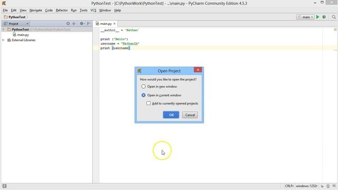The width and height of the screenshot is (338, 190).
Task: Confirm with the OK button
Action: click(171, 115)
